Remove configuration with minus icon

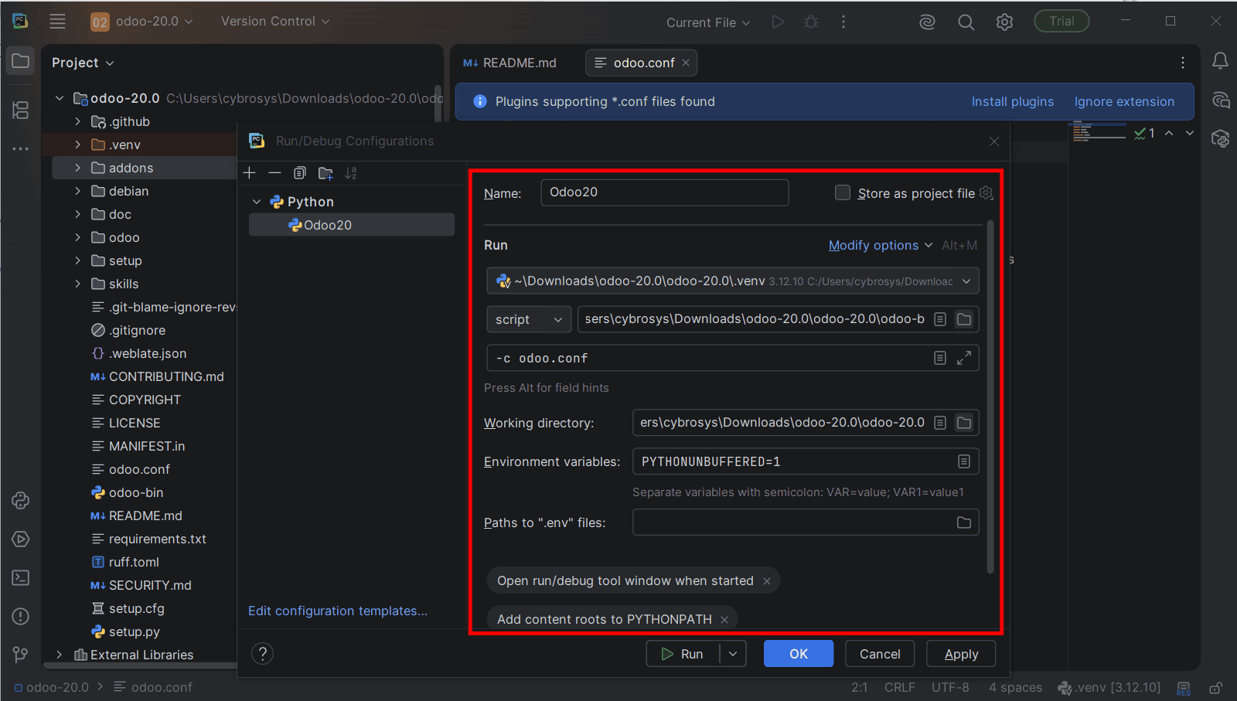click(x=274, y=173)
